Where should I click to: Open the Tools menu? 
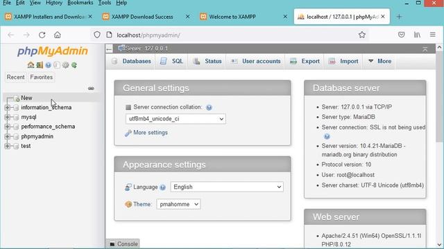pos(105,3)
